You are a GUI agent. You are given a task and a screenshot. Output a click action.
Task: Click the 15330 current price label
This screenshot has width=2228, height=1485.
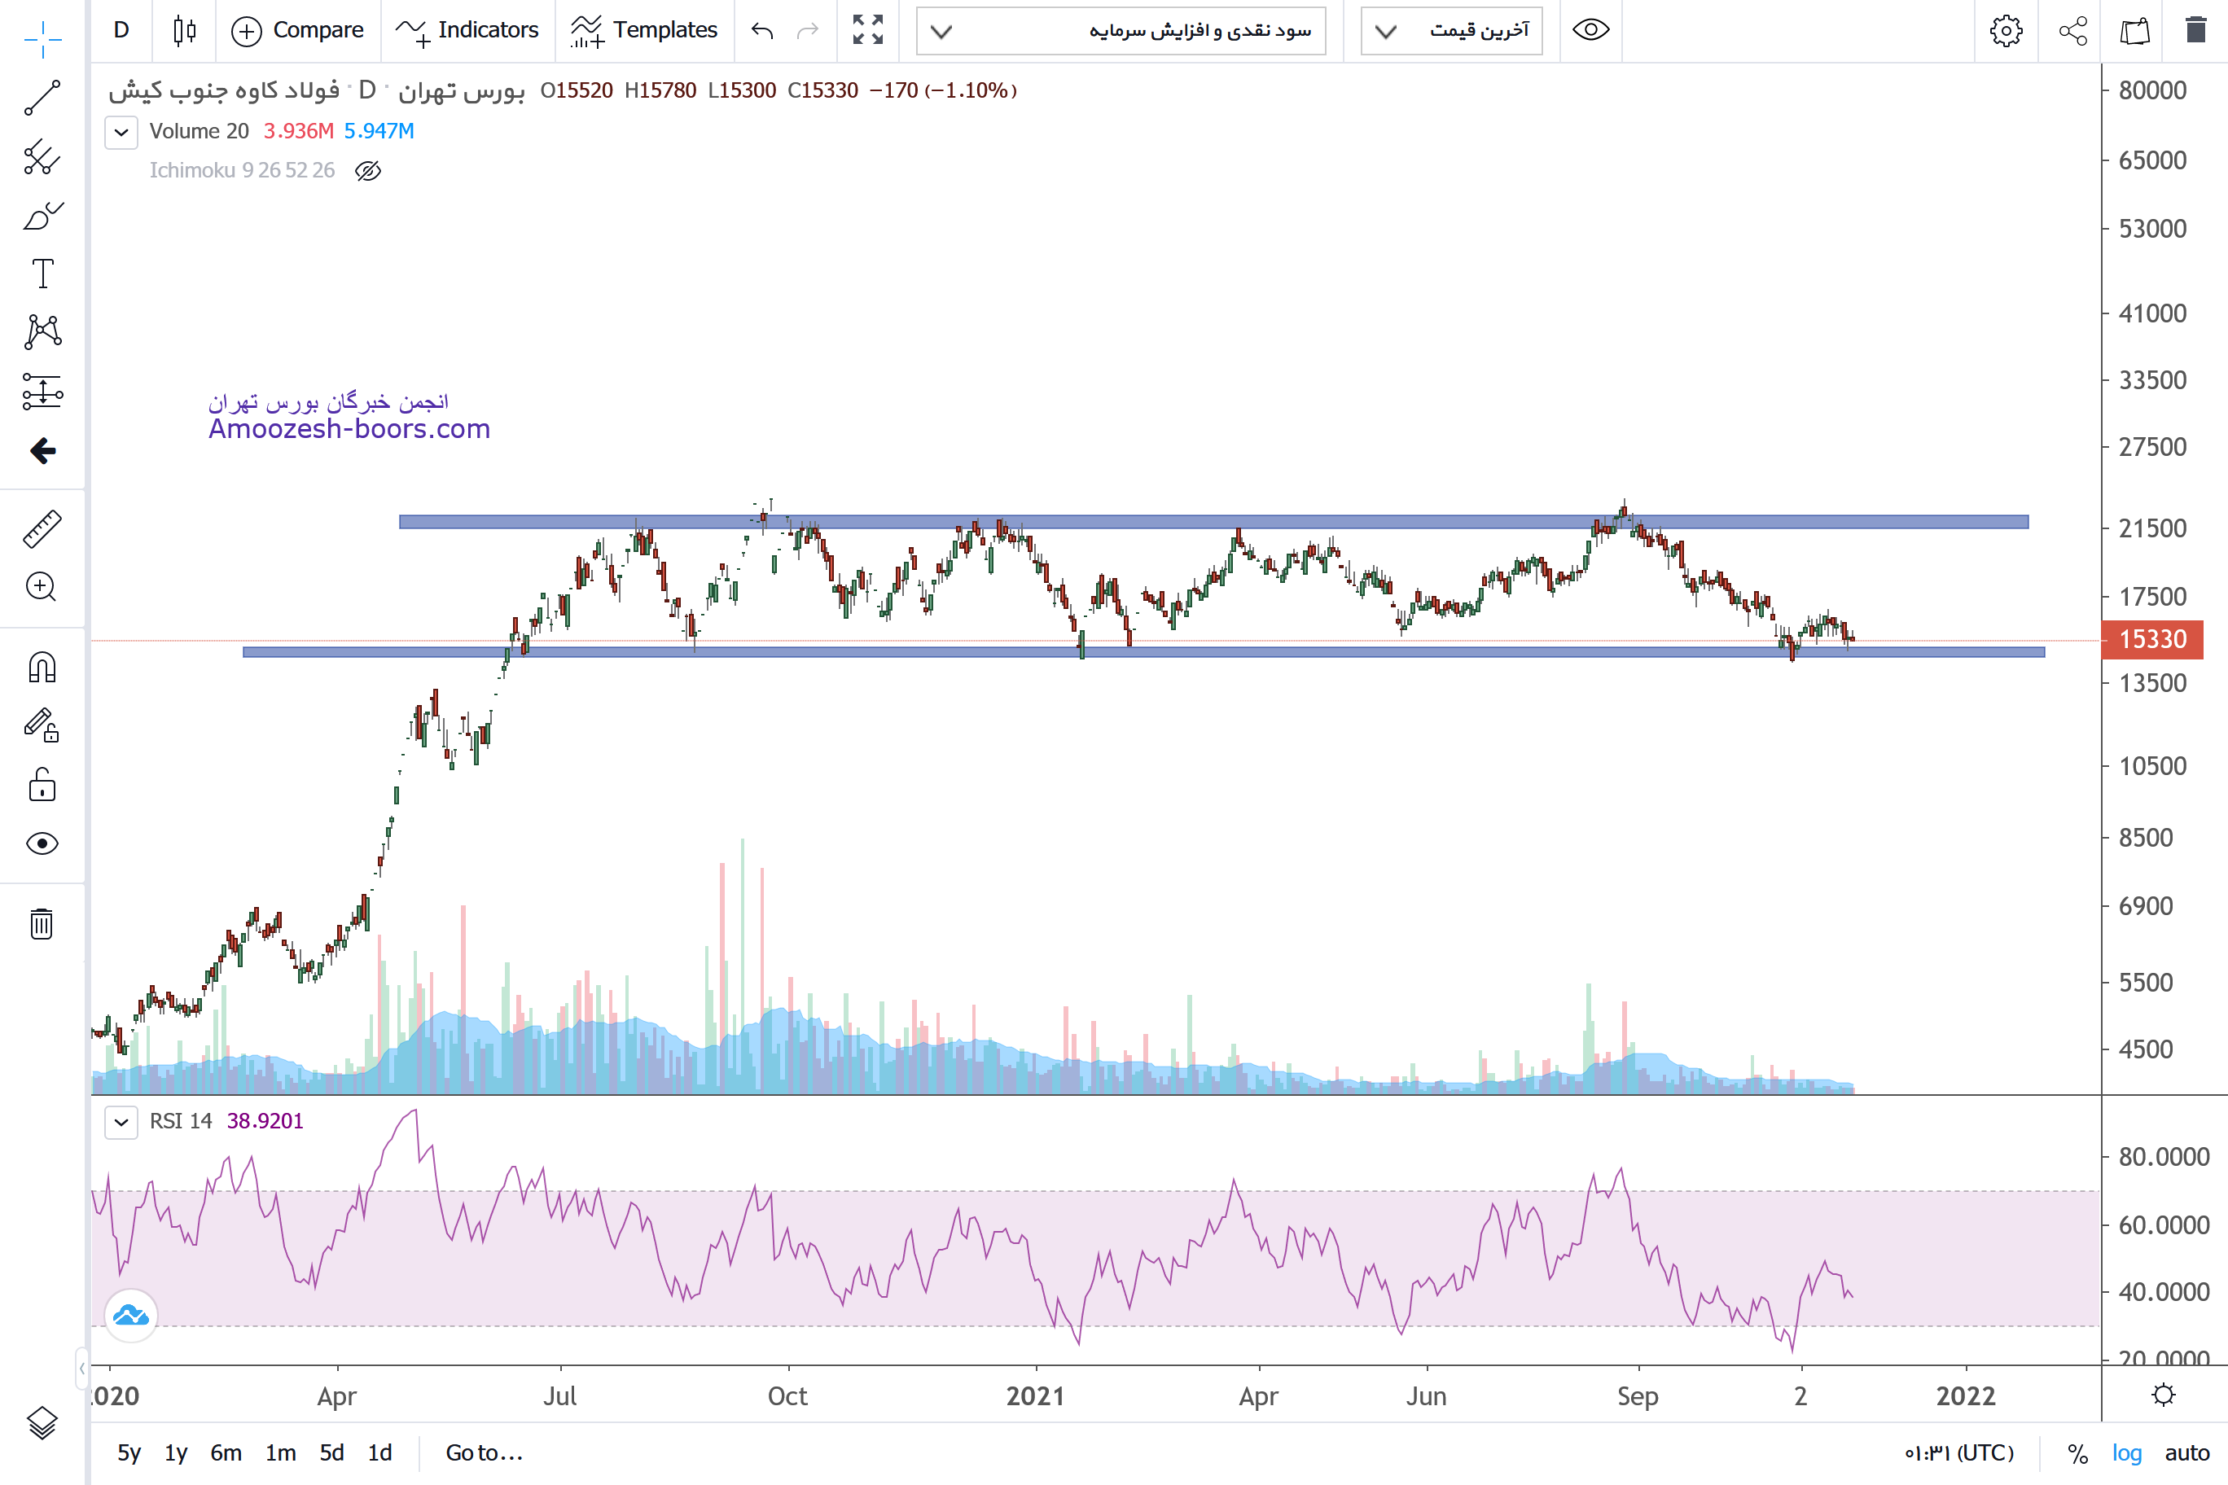point(2151,639)
